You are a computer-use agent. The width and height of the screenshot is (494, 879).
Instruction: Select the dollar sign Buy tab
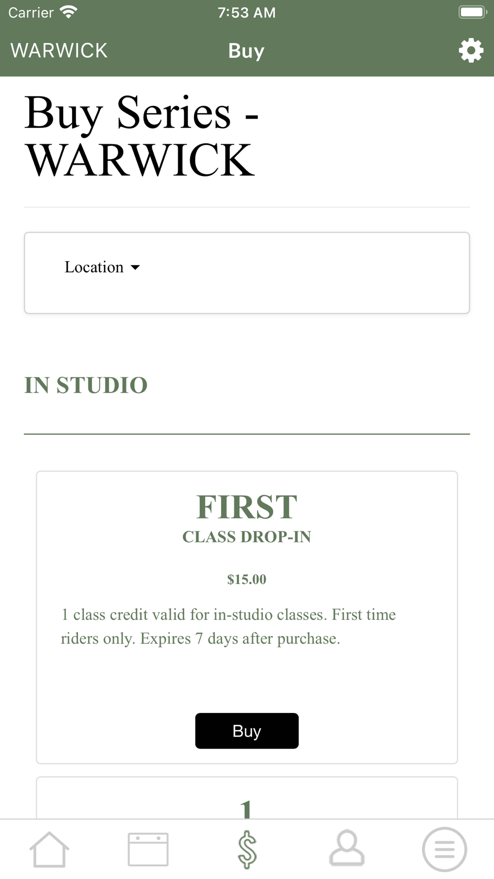click(247, 849)
